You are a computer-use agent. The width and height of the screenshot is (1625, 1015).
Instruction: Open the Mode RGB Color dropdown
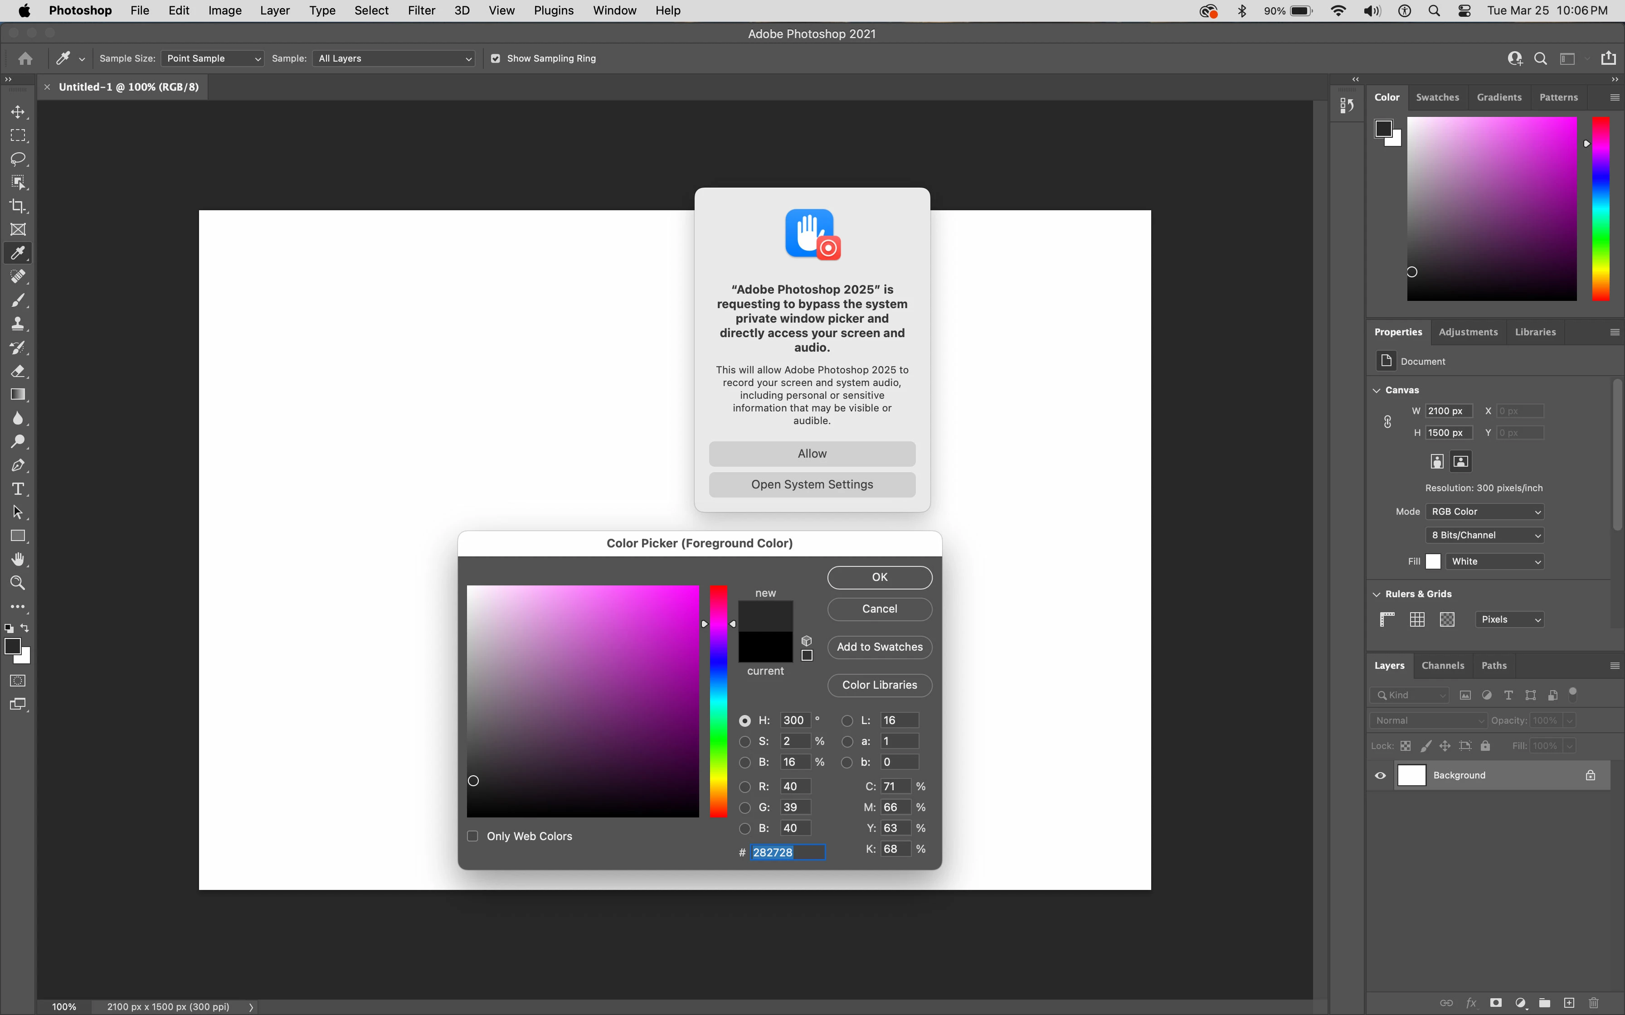point(1484,512)
